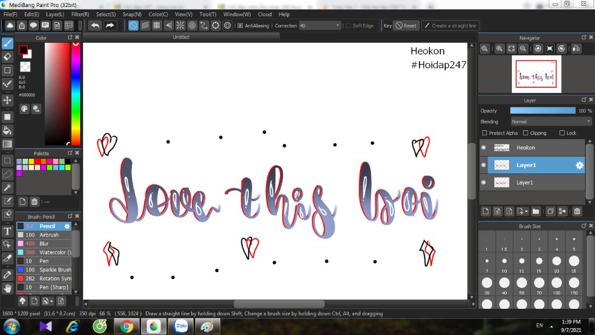This screenshot has width=595, height=335.
Task: Select the Move tool
Action: (7, 100)
